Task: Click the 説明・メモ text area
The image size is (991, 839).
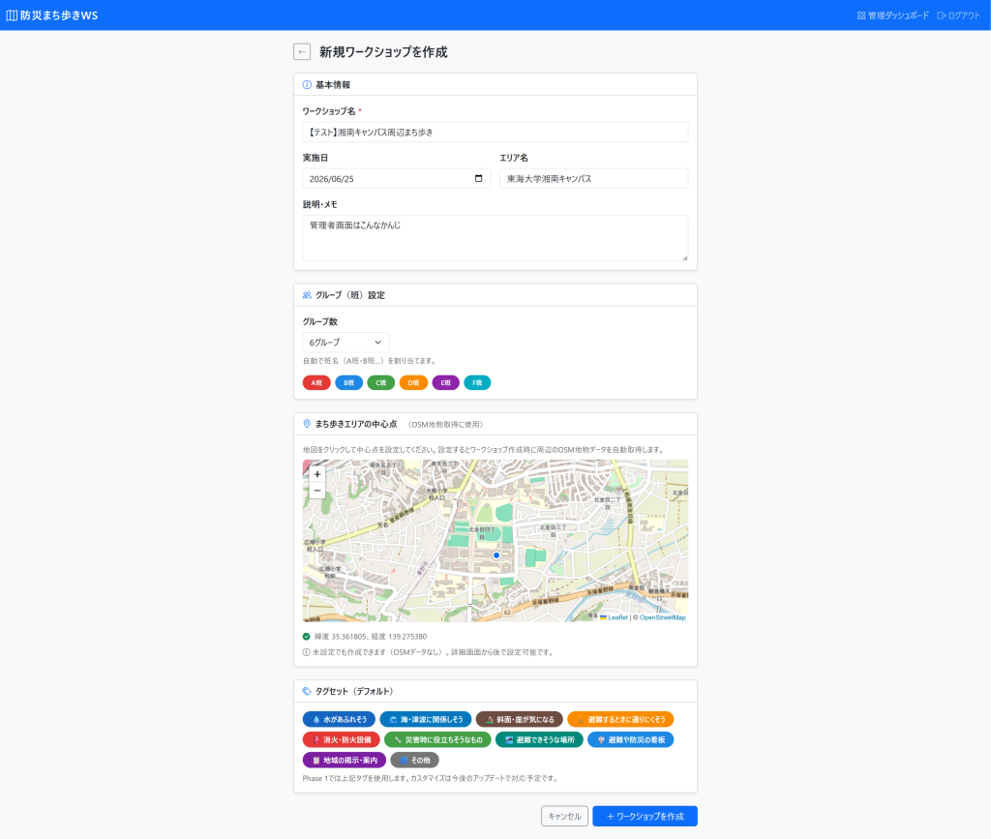Action: click(x=495, y=238)
